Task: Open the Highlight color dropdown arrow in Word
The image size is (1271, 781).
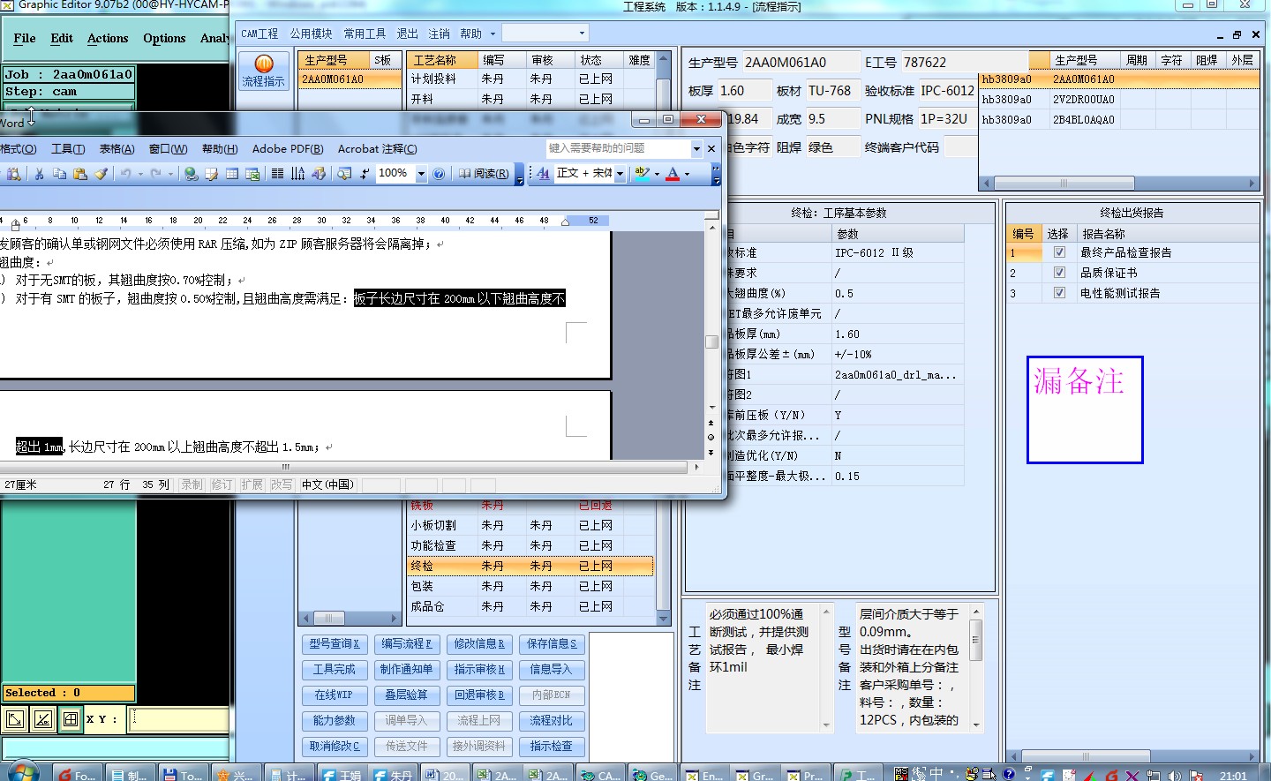Action: [657, 174]
